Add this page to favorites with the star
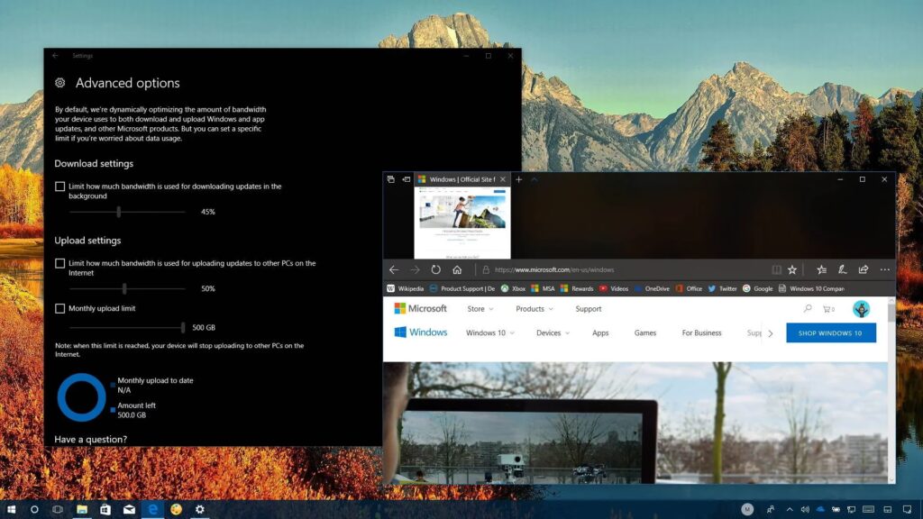Image resolution: width=923 pixels, height=519 pixels. tap(792, 269)
